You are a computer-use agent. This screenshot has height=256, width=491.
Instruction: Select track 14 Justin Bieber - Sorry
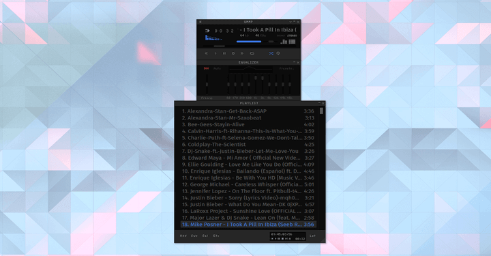pyautogui.click(x=248, y=198)
